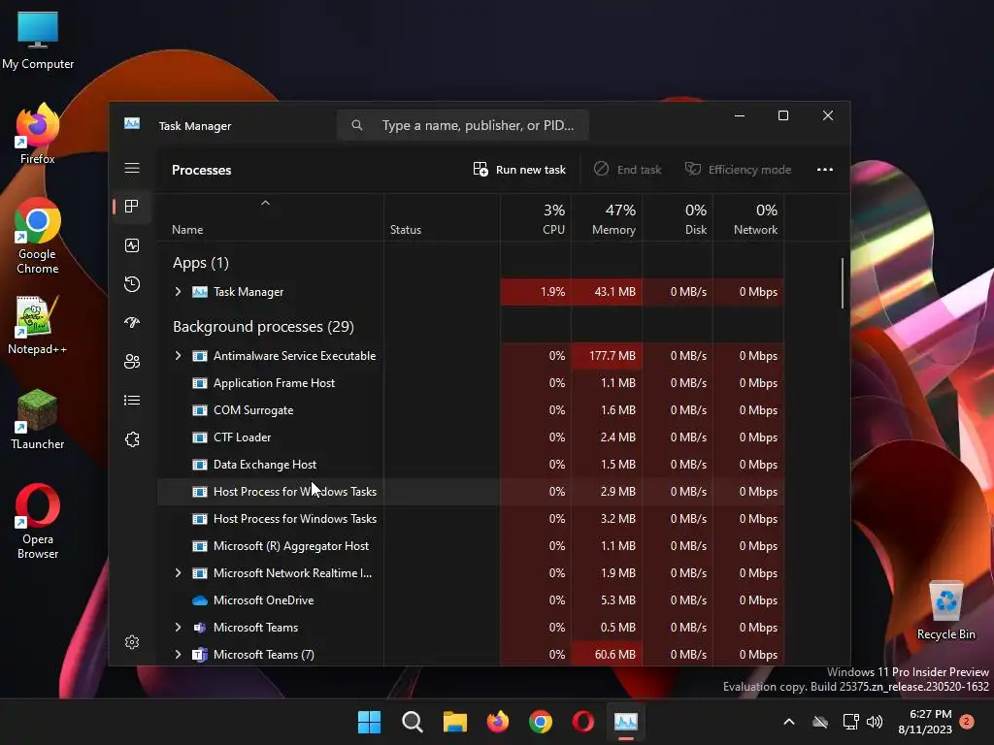
Task: Click the Background processes (29) heading
Action: (x=263, y=326)
